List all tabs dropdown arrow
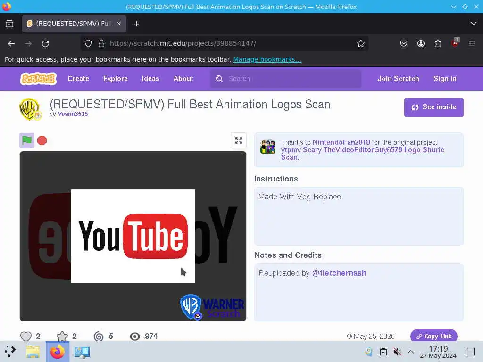483x362 pixels. [473, 24]
